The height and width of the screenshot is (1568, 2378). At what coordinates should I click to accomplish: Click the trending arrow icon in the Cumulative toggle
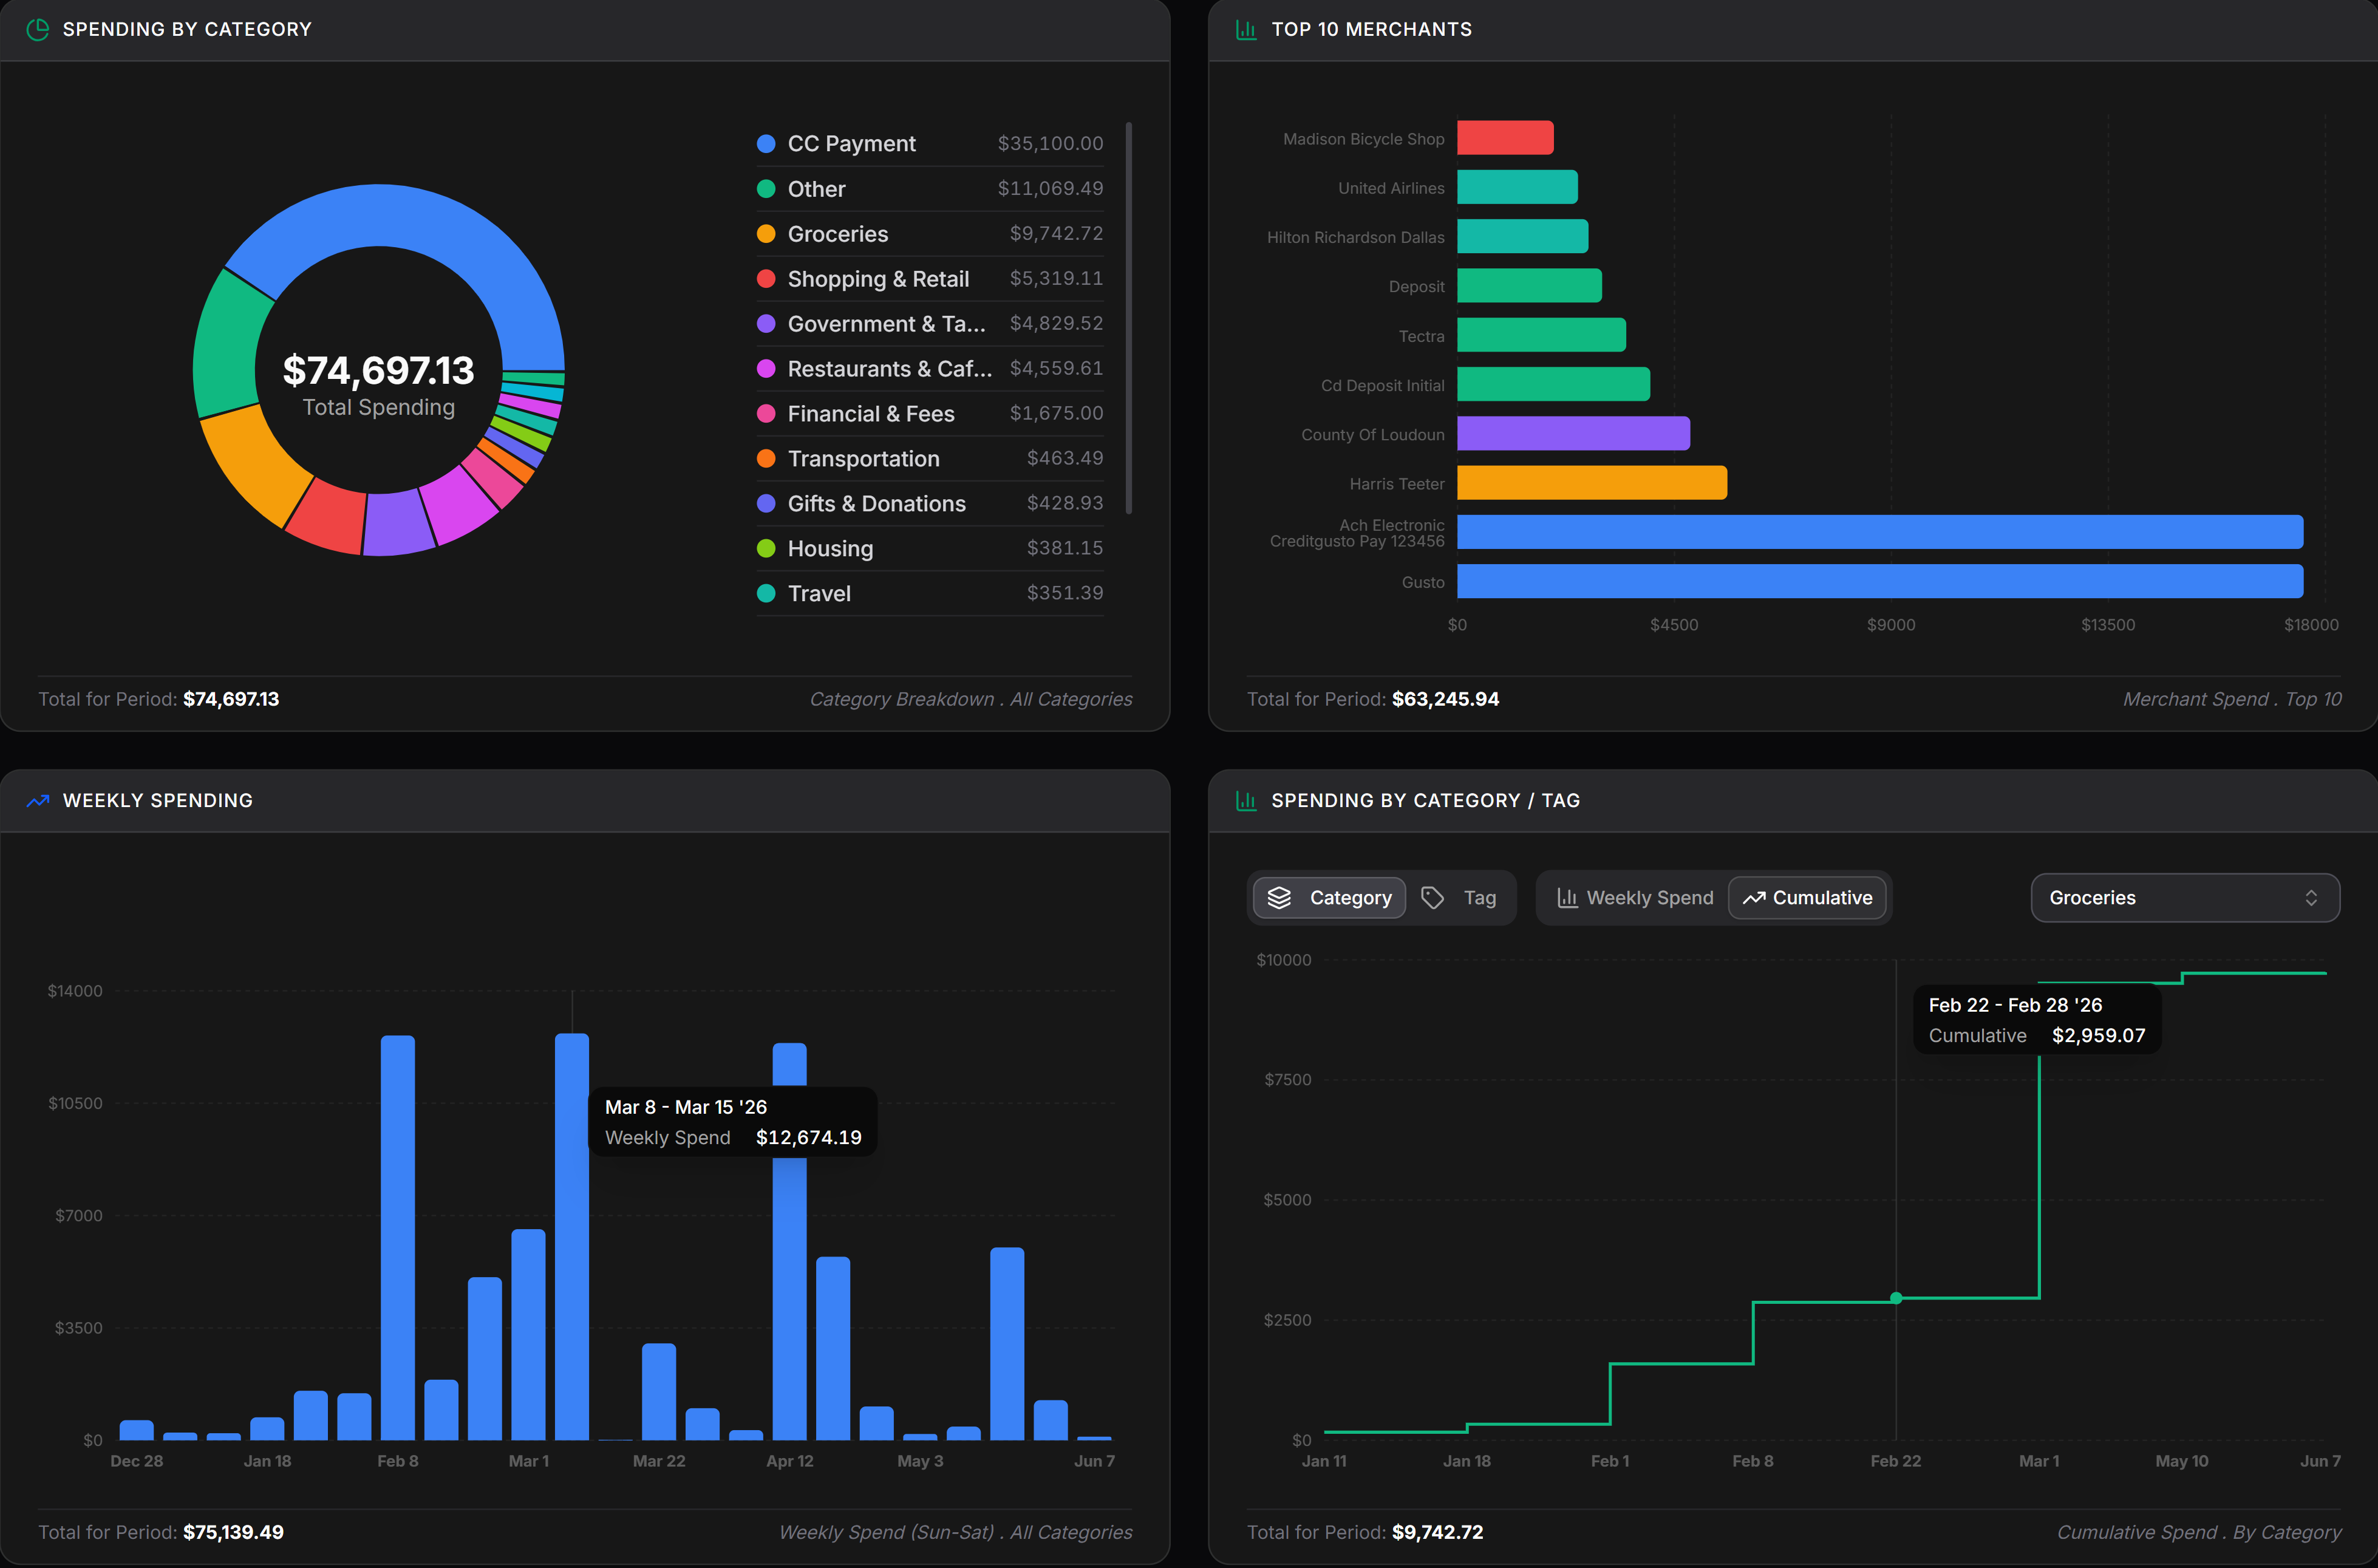coord(1754,898)
